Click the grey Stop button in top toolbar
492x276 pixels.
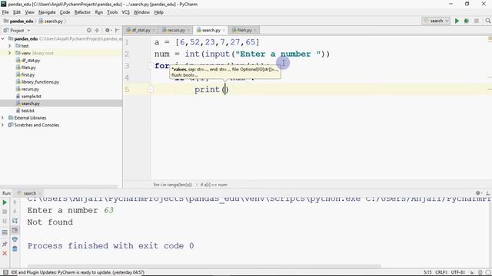point(477,21)
